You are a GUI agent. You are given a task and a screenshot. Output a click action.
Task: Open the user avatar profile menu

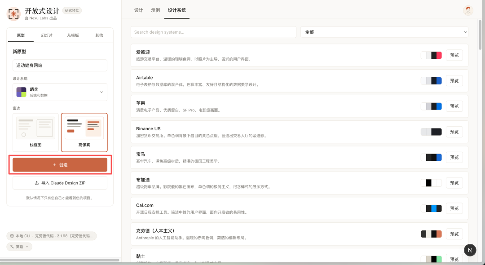(468, 10)
